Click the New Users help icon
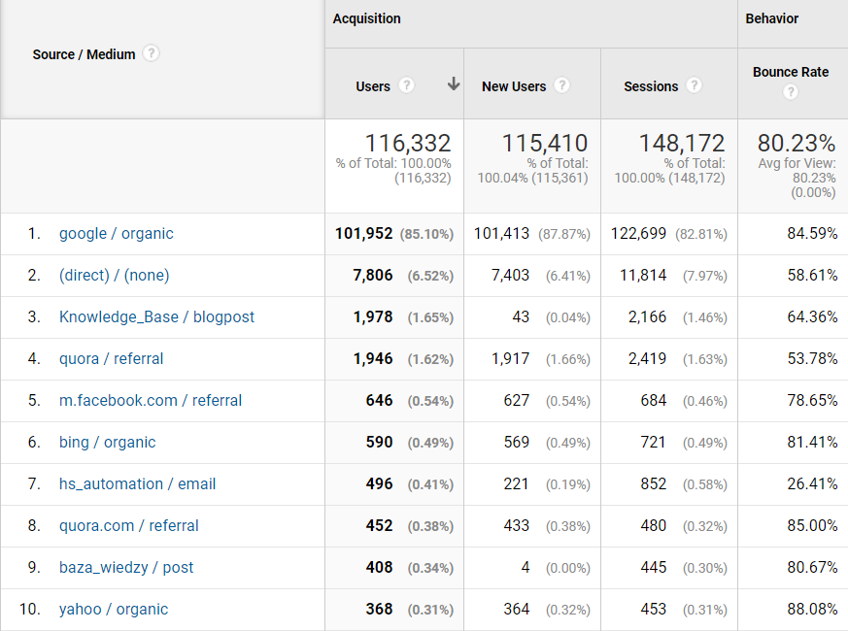848x631 pixels. (561, 85)
